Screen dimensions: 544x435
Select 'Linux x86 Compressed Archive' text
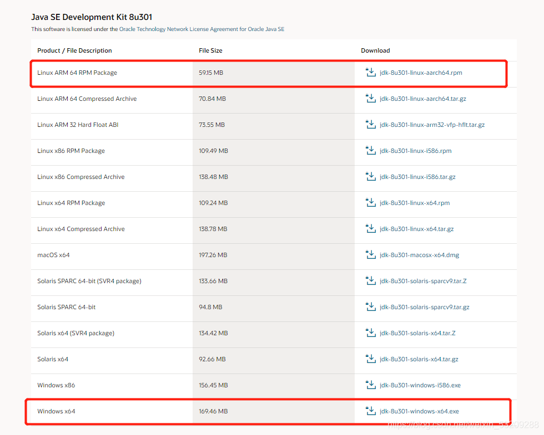81,177
